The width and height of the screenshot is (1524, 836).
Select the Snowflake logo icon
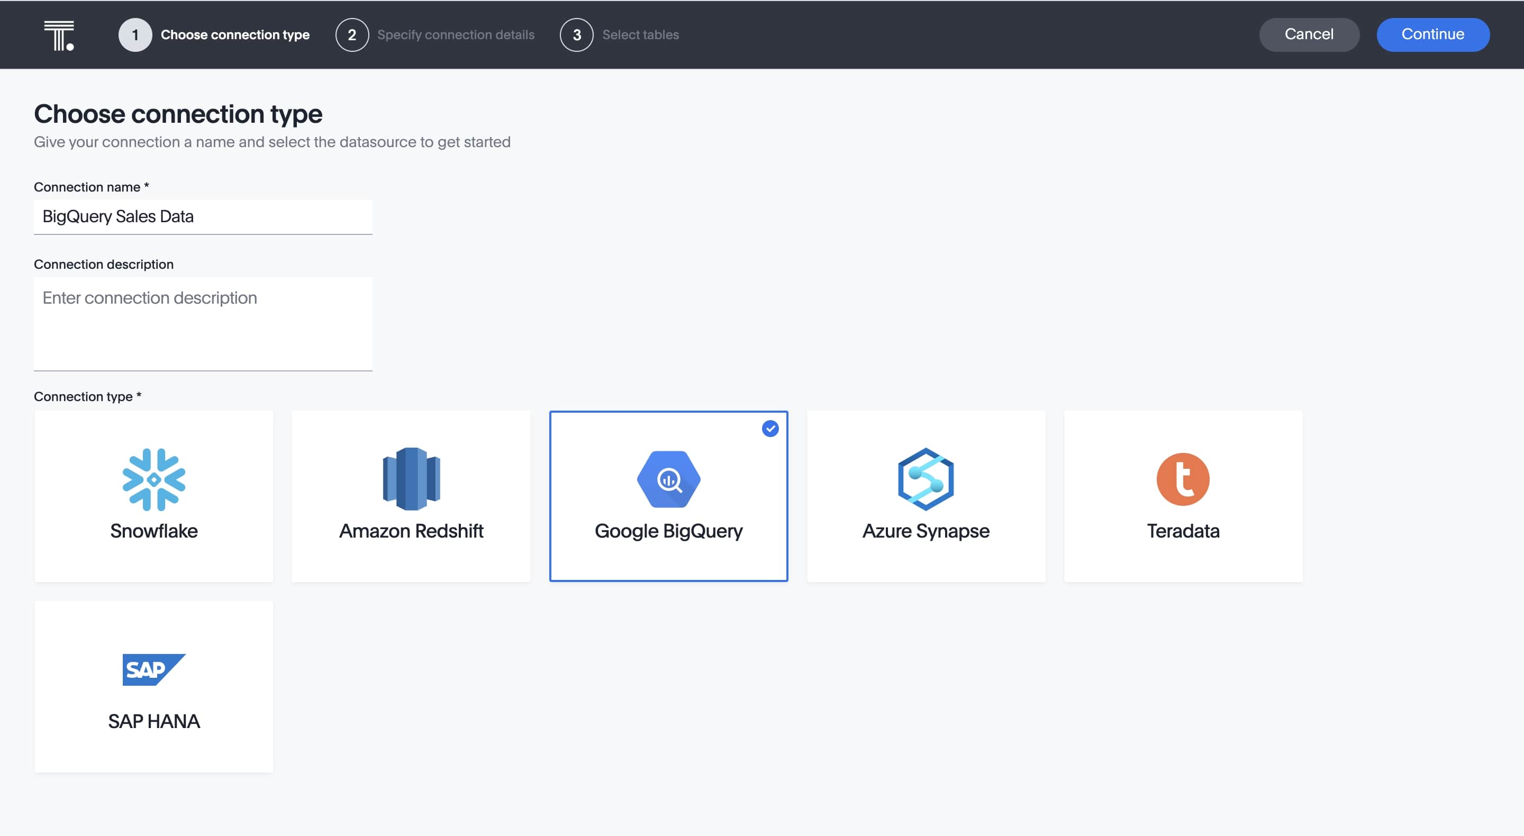tap(154, 479)
